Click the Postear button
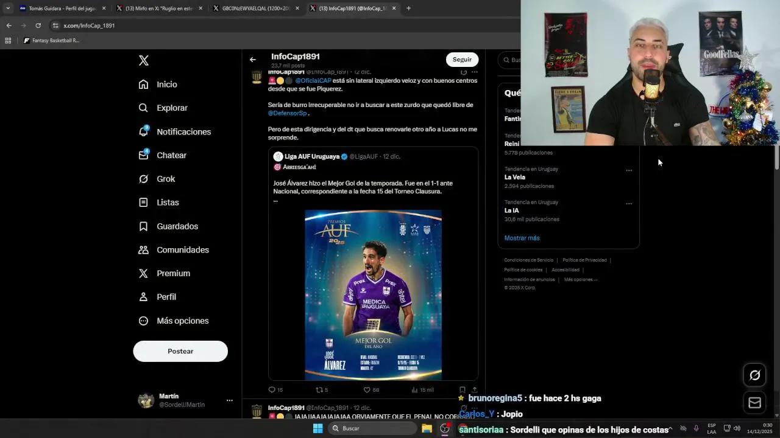780x438 pixels. (x=180, y=351)
